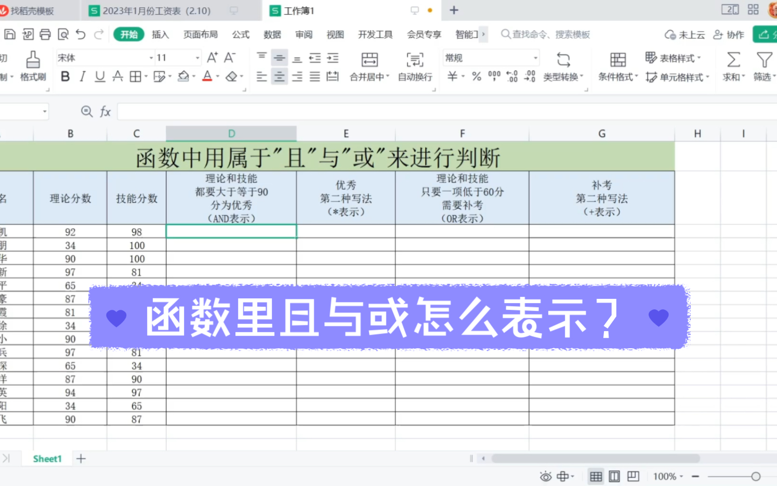The image size is (777, 486).
Task: Open Print Preview icon
Action: click(x=63, y=34)
